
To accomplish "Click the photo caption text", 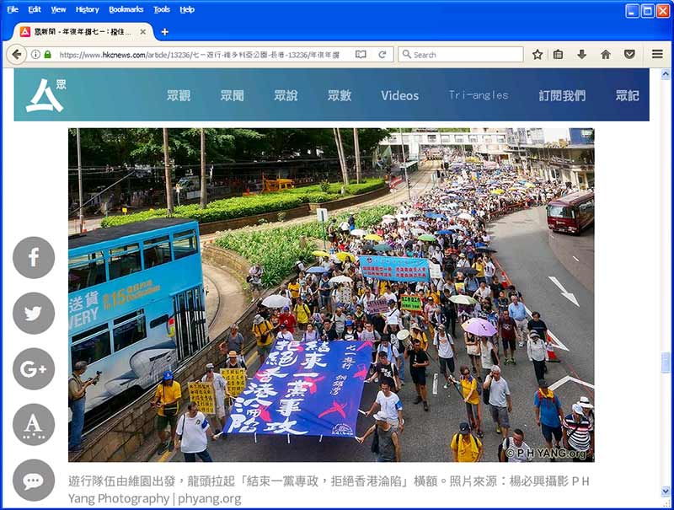I will coord(329,490).
